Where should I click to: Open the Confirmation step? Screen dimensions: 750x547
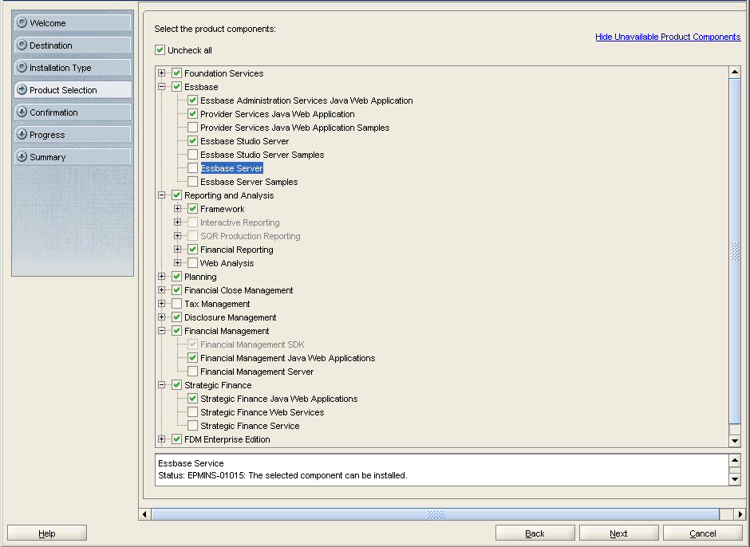(73, 112)
